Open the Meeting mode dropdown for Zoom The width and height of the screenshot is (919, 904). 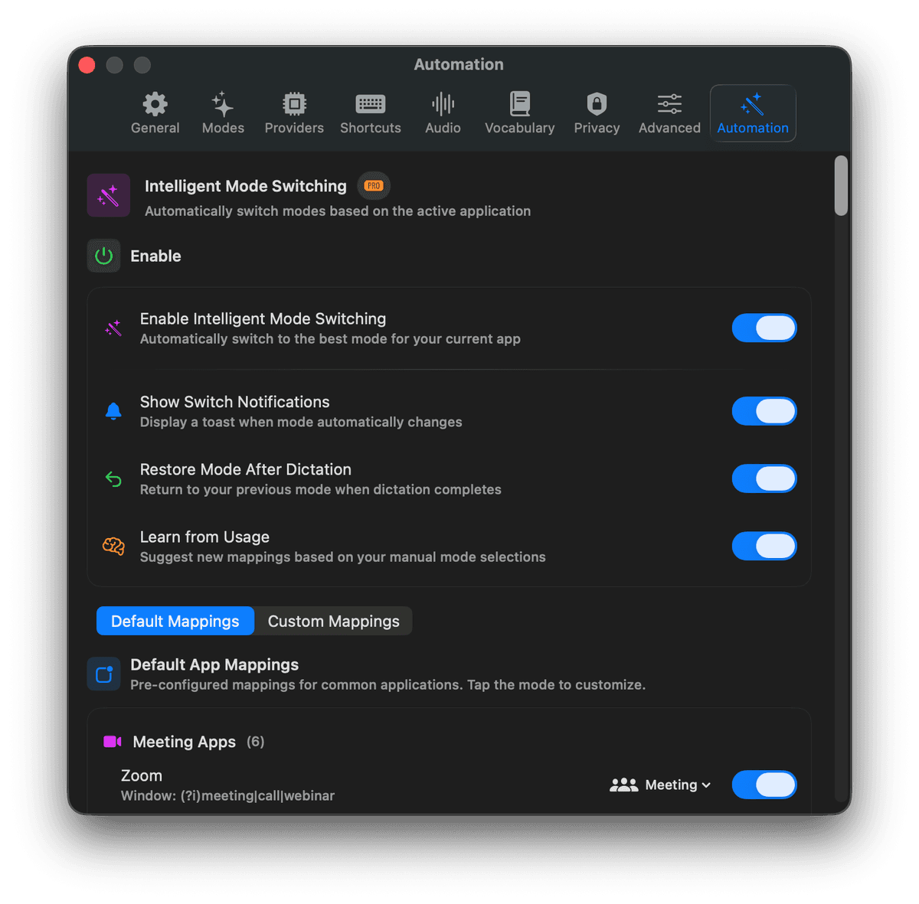pyautogui.click(x=677, y=785)
